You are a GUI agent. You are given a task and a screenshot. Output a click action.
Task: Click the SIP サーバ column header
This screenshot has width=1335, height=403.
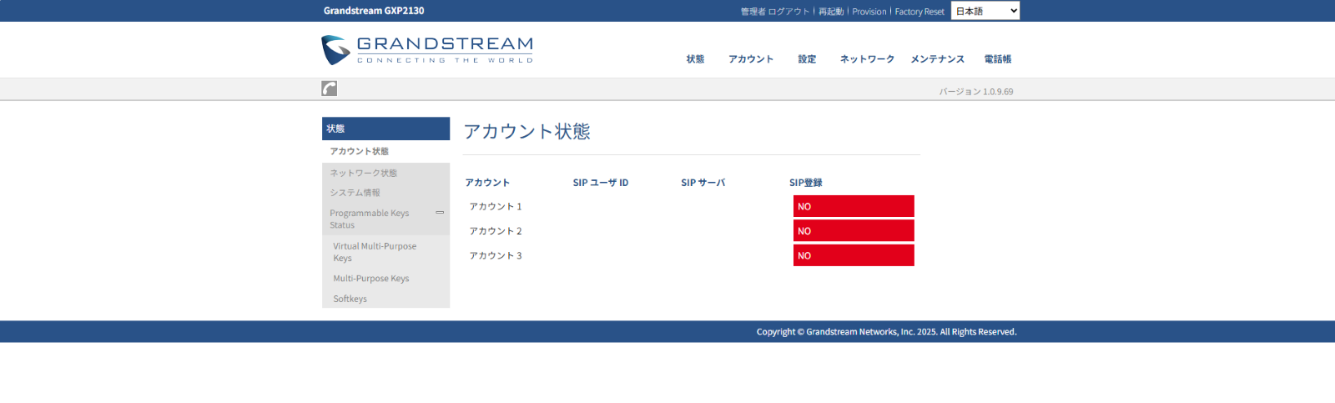coord(703,183)
